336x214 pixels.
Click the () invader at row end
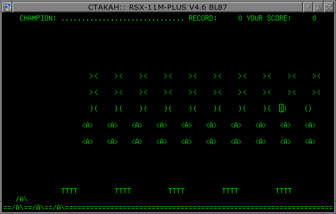(x=308, y=109)
